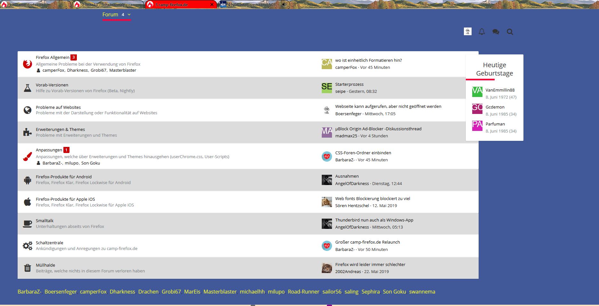Image resolution: width=599 pixels, height=306 pixels.
Task: Click AngelOfDarkness avatar beside Ausnahmen
Action: click(327, 180)
